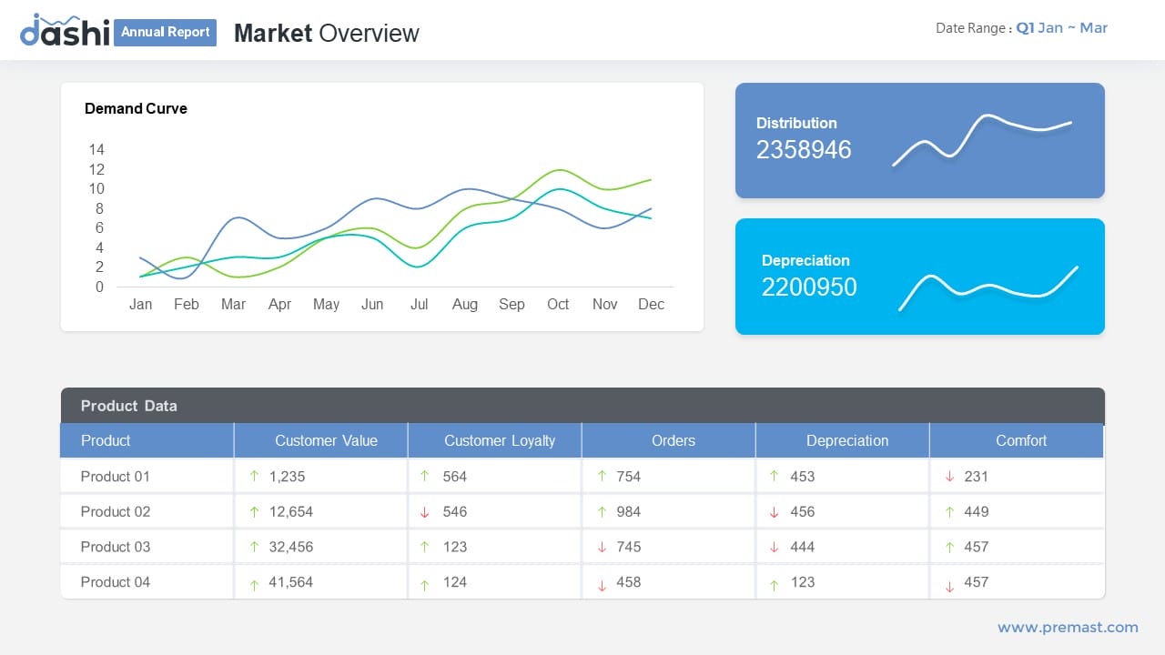The image size is (1165, 655).
Task: Click the Distribution sparkline chart
Action: [x=982, y=139]
